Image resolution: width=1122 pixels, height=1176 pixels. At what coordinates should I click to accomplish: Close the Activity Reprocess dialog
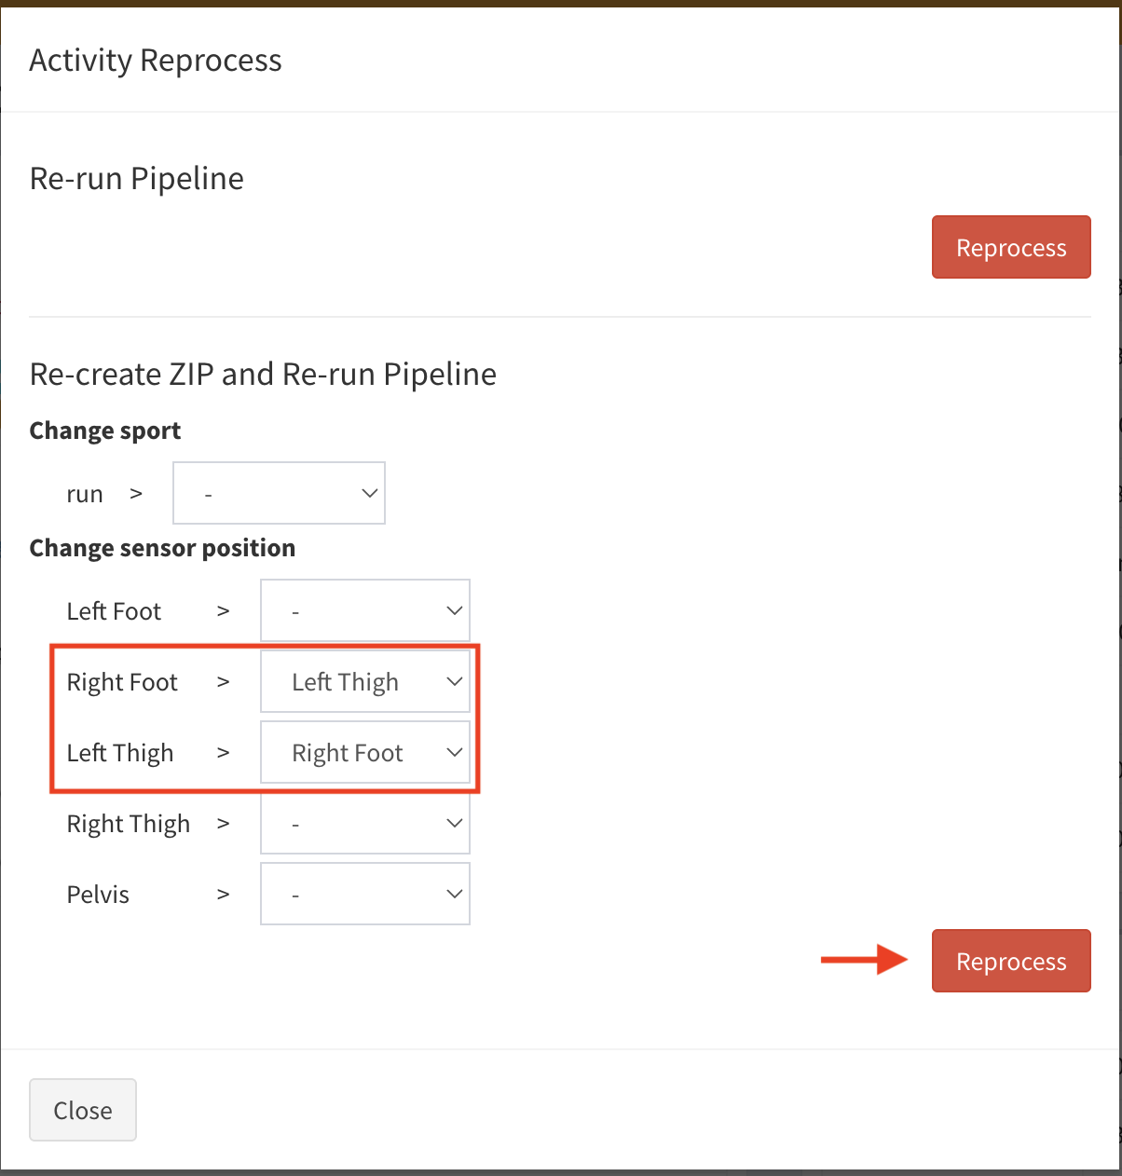point(83,1110)
